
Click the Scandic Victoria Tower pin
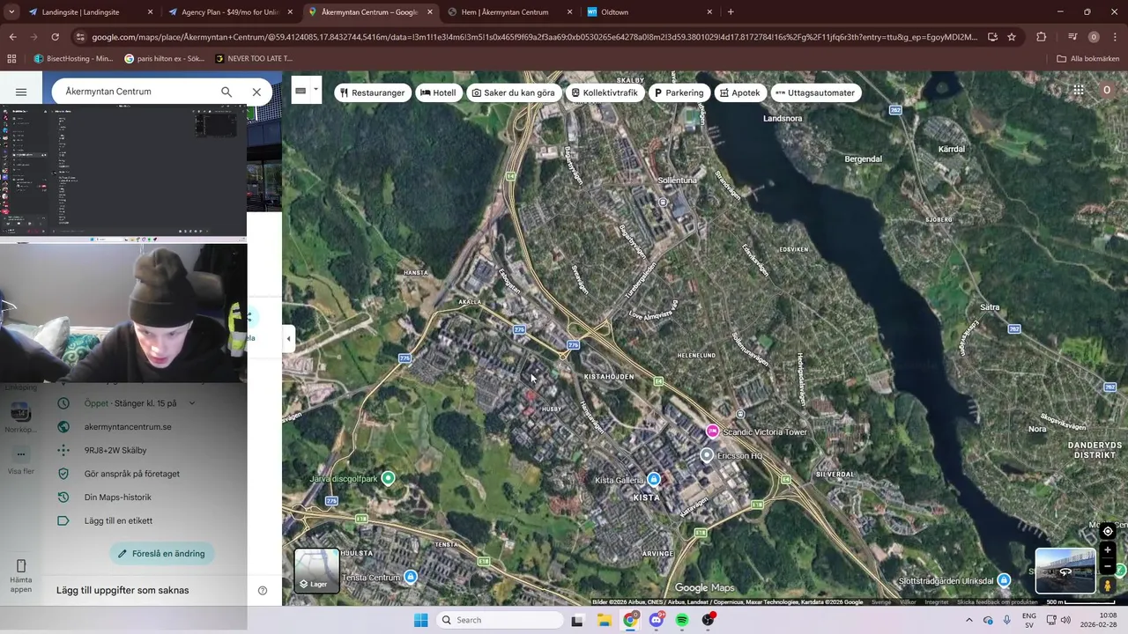(x=712, y=431)
